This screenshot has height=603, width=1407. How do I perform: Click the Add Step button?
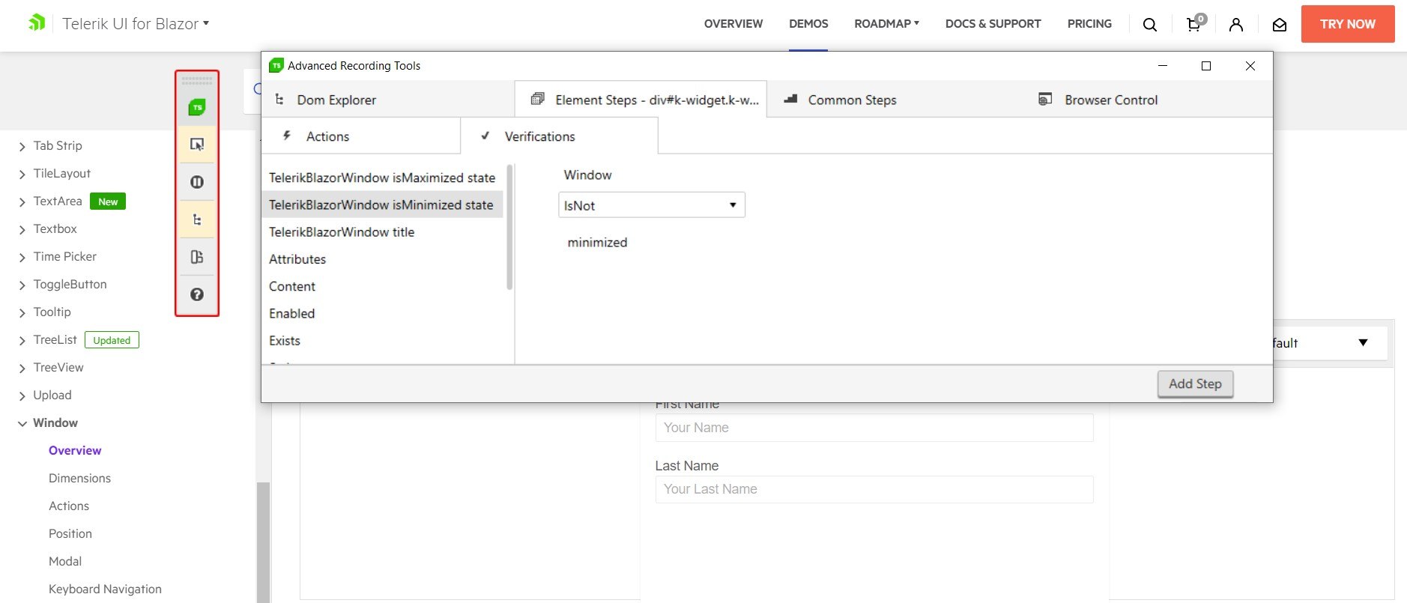[1195, 384]
